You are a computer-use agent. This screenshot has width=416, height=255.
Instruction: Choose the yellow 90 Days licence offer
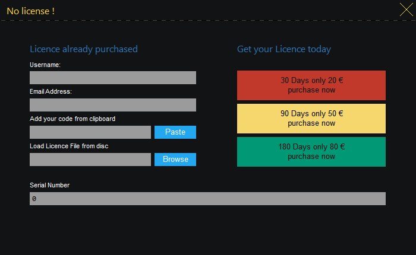pyautogui.click(x=311, y=119)
